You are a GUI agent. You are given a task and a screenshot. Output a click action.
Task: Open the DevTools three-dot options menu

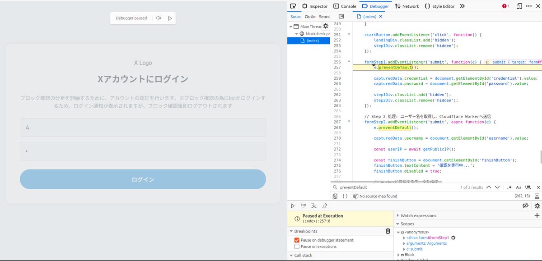click(528, 6)
